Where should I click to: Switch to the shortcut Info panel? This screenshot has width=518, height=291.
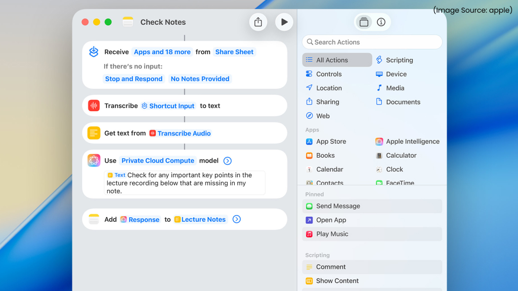[381, 22]
